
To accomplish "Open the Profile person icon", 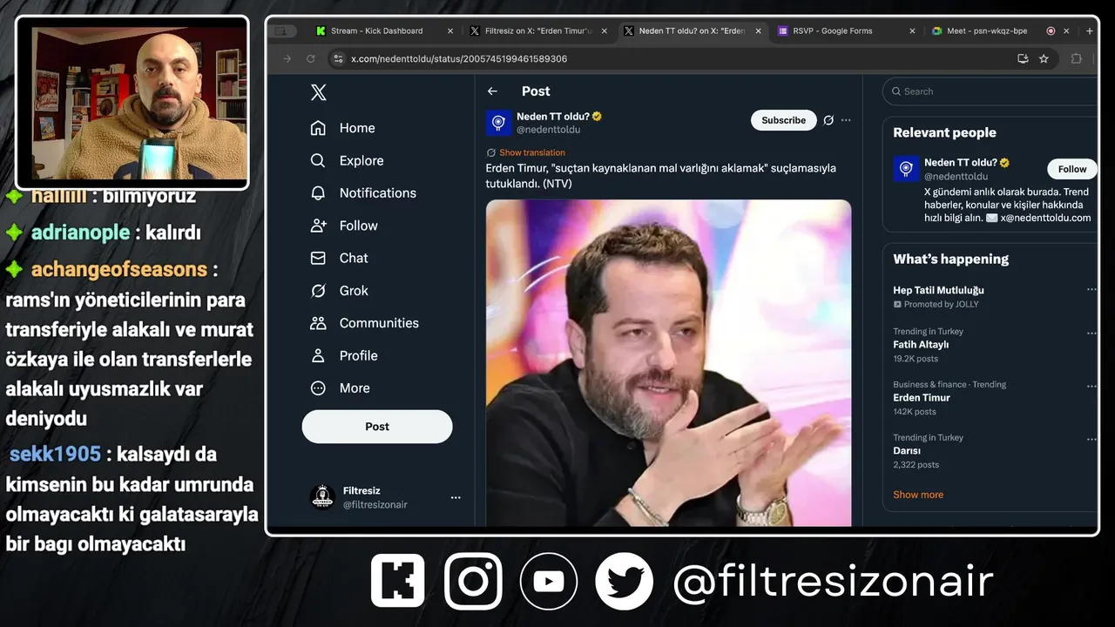I will coord(318,355).
